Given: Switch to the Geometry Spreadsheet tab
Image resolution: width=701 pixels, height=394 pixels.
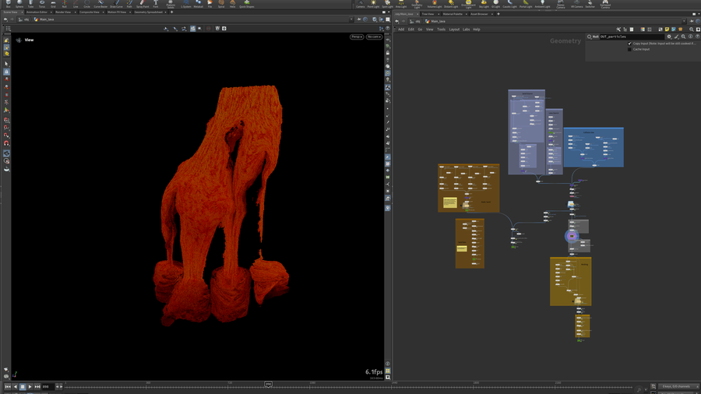Looking at the screenshot, I should [149, 12].
